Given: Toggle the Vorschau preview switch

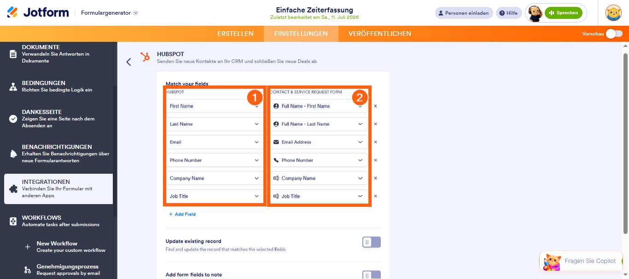Looking at the screenshot, I should tap(614, 34).
